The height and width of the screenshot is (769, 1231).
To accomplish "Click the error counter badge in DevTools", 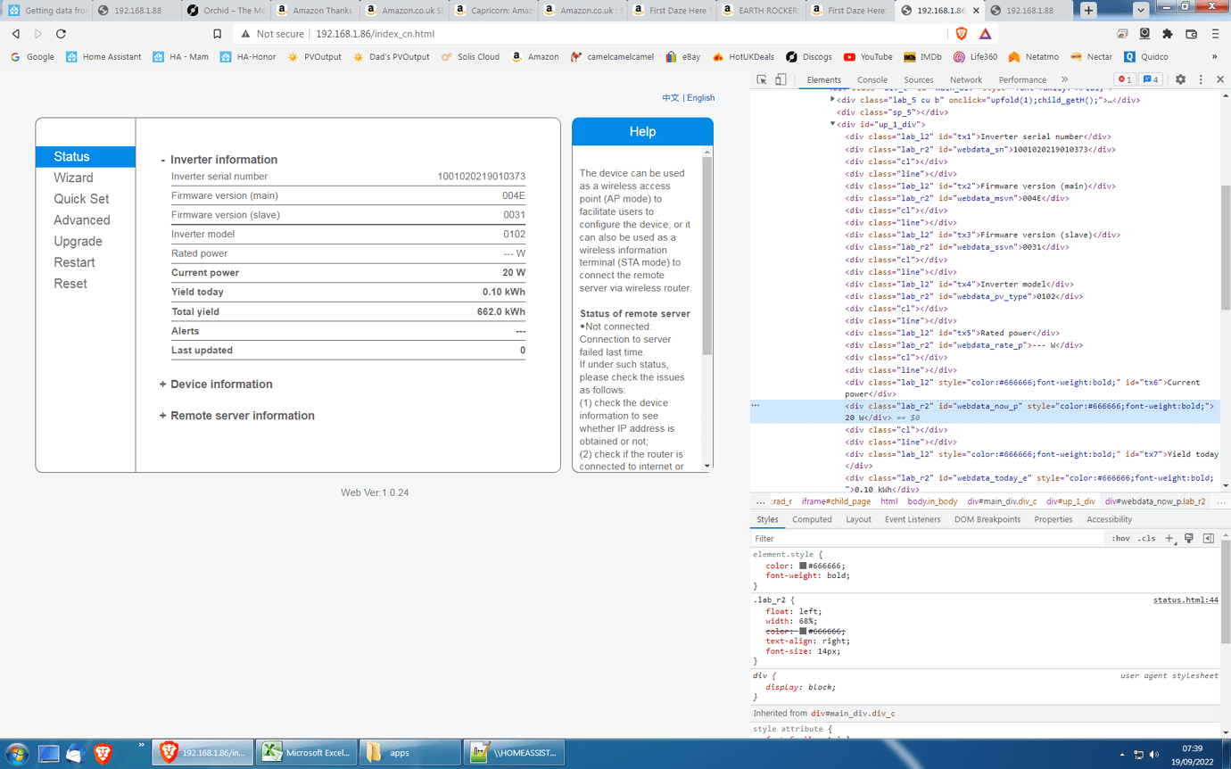I will pos(1126,79).
